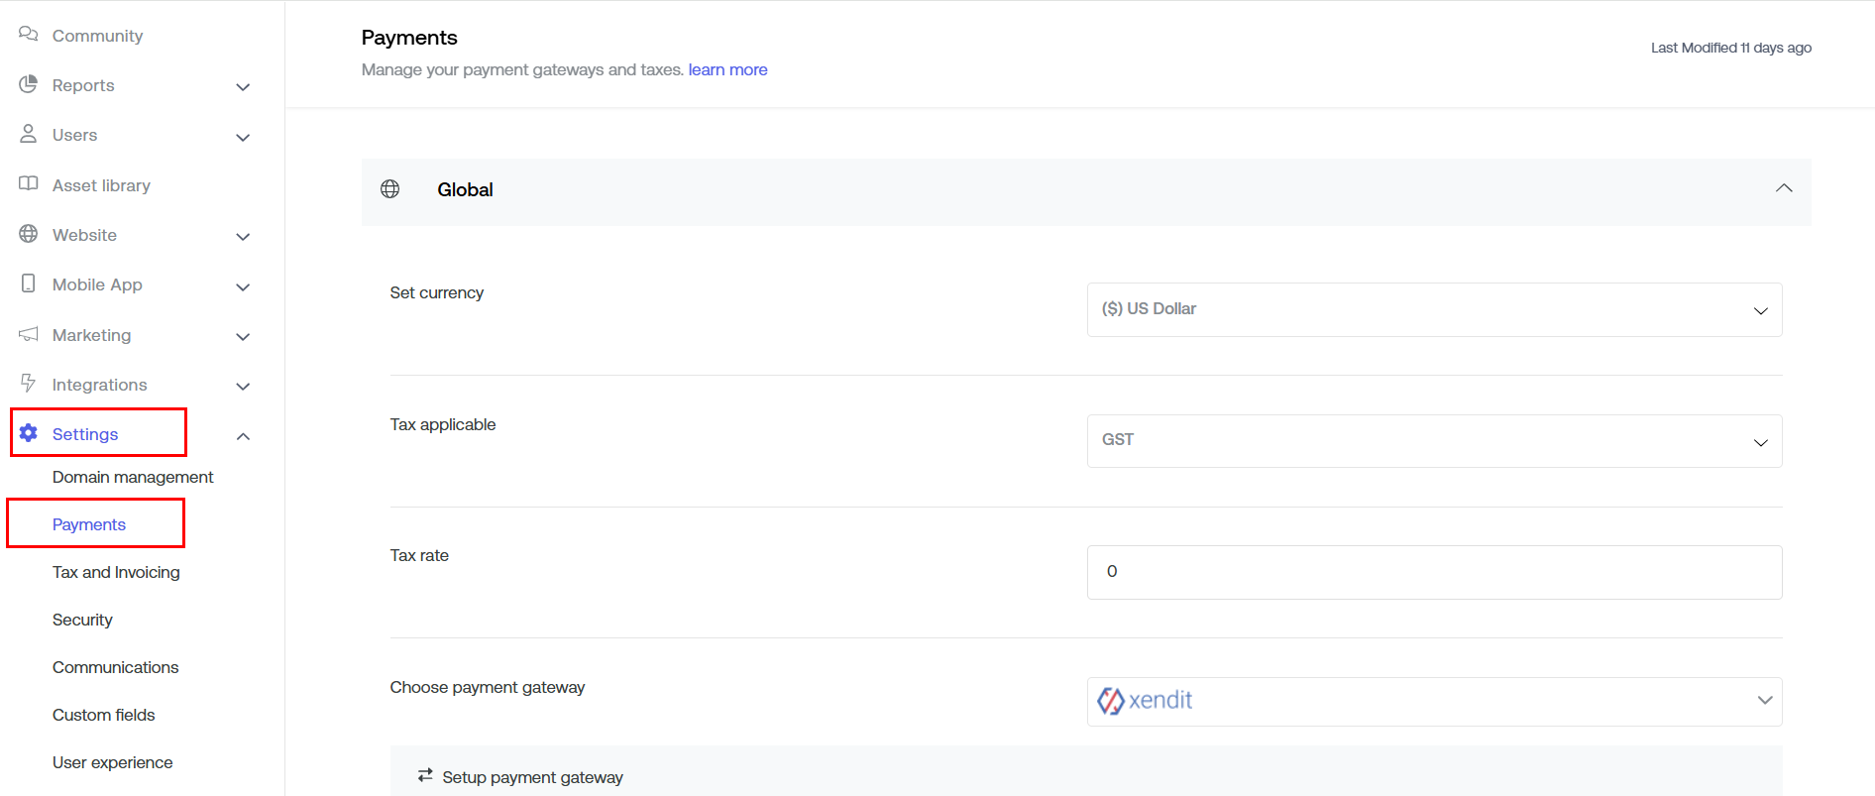Click the learn more link
This screenshot has width=1875, height=796.
727,69
